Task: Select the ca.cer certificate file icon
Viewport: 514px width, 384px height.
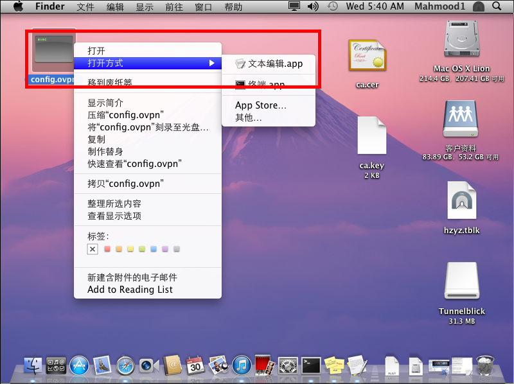Action: 368,55
